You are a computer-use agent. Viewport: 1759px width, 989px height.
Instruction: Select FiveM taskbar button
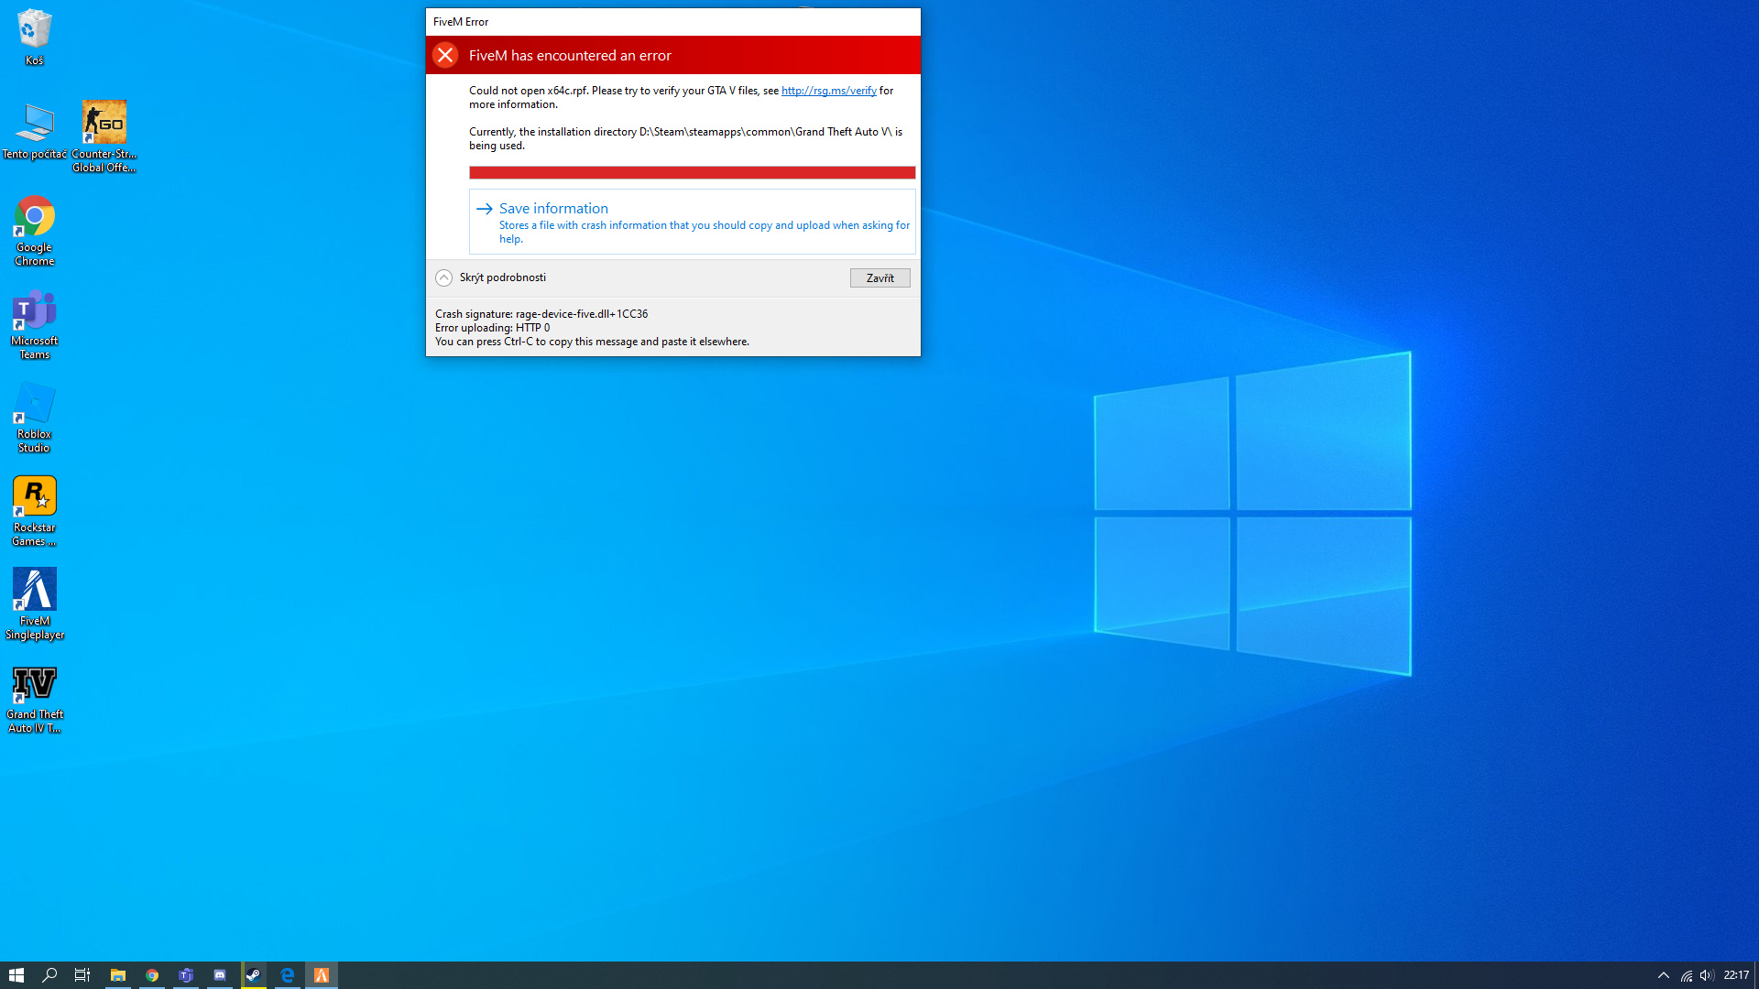[x=322, y=975]
